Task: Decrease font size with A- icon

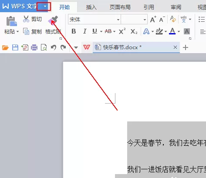Action: (x=162, y=19)
